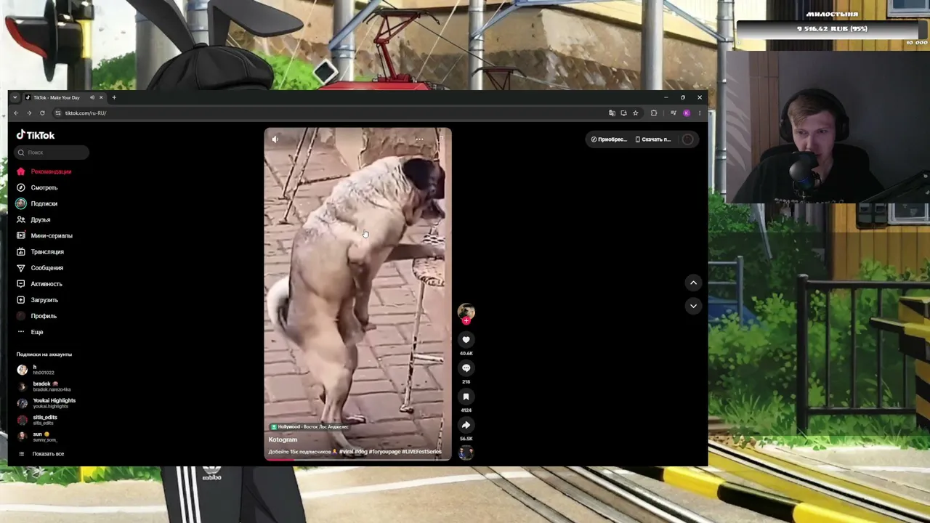930x523 pixels.
Task: Open followed account sitis_edits
Action: click(38, 420)
